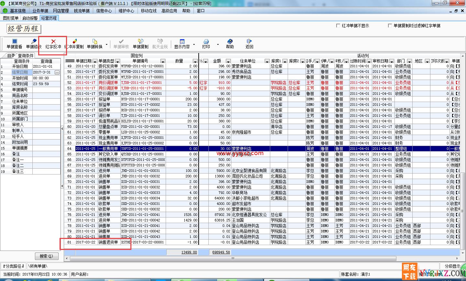Switch to the 启动报警 tab
This screenshot has width=466, height=281.
click(x=30, y=18)
